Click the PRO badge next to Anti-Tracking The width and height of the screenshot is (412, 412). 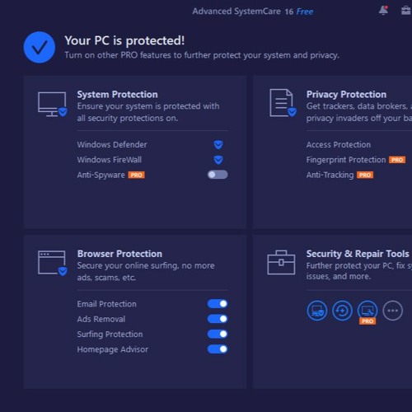click(365, 175)
